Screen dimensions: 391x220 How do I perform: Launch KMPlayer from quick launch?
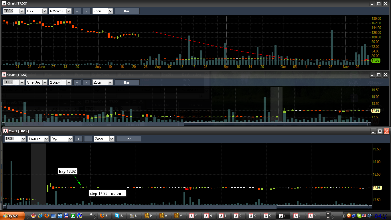60,216
